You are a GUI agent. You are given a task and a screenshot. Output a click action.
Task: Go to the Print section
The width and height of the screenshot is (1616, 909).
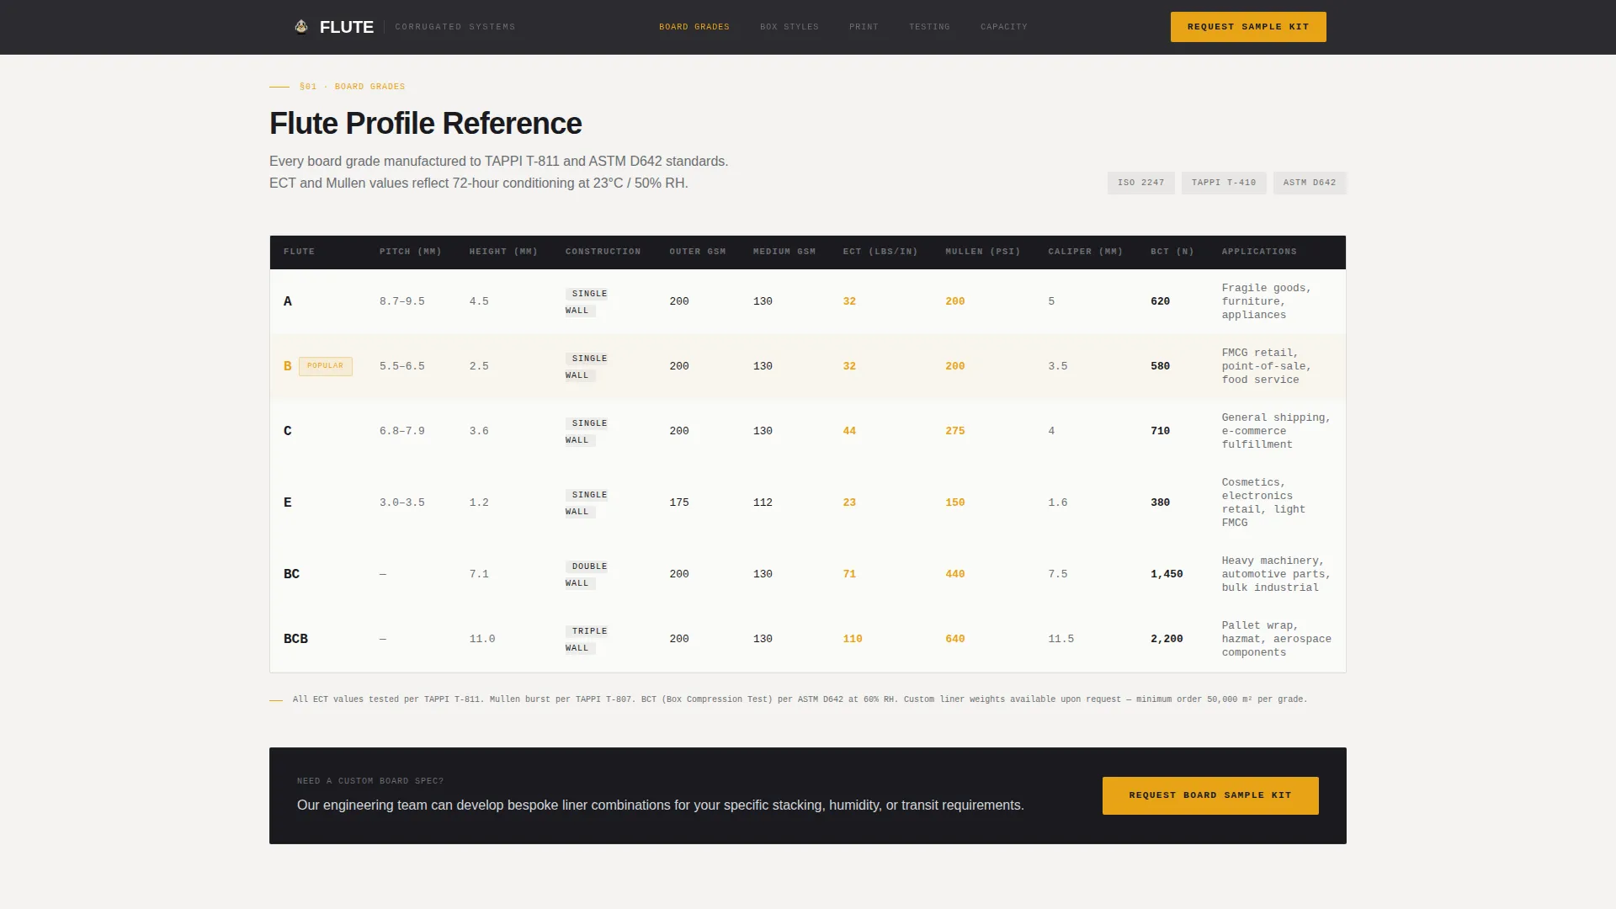coord(864,27)
